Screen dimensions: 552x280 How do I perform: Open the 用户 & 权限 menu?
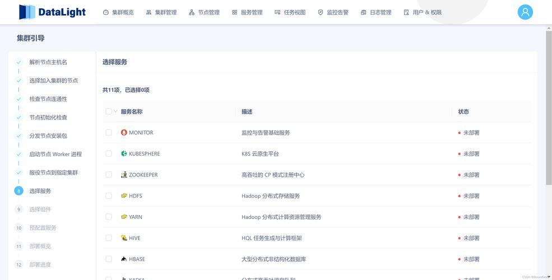[423, 12]
